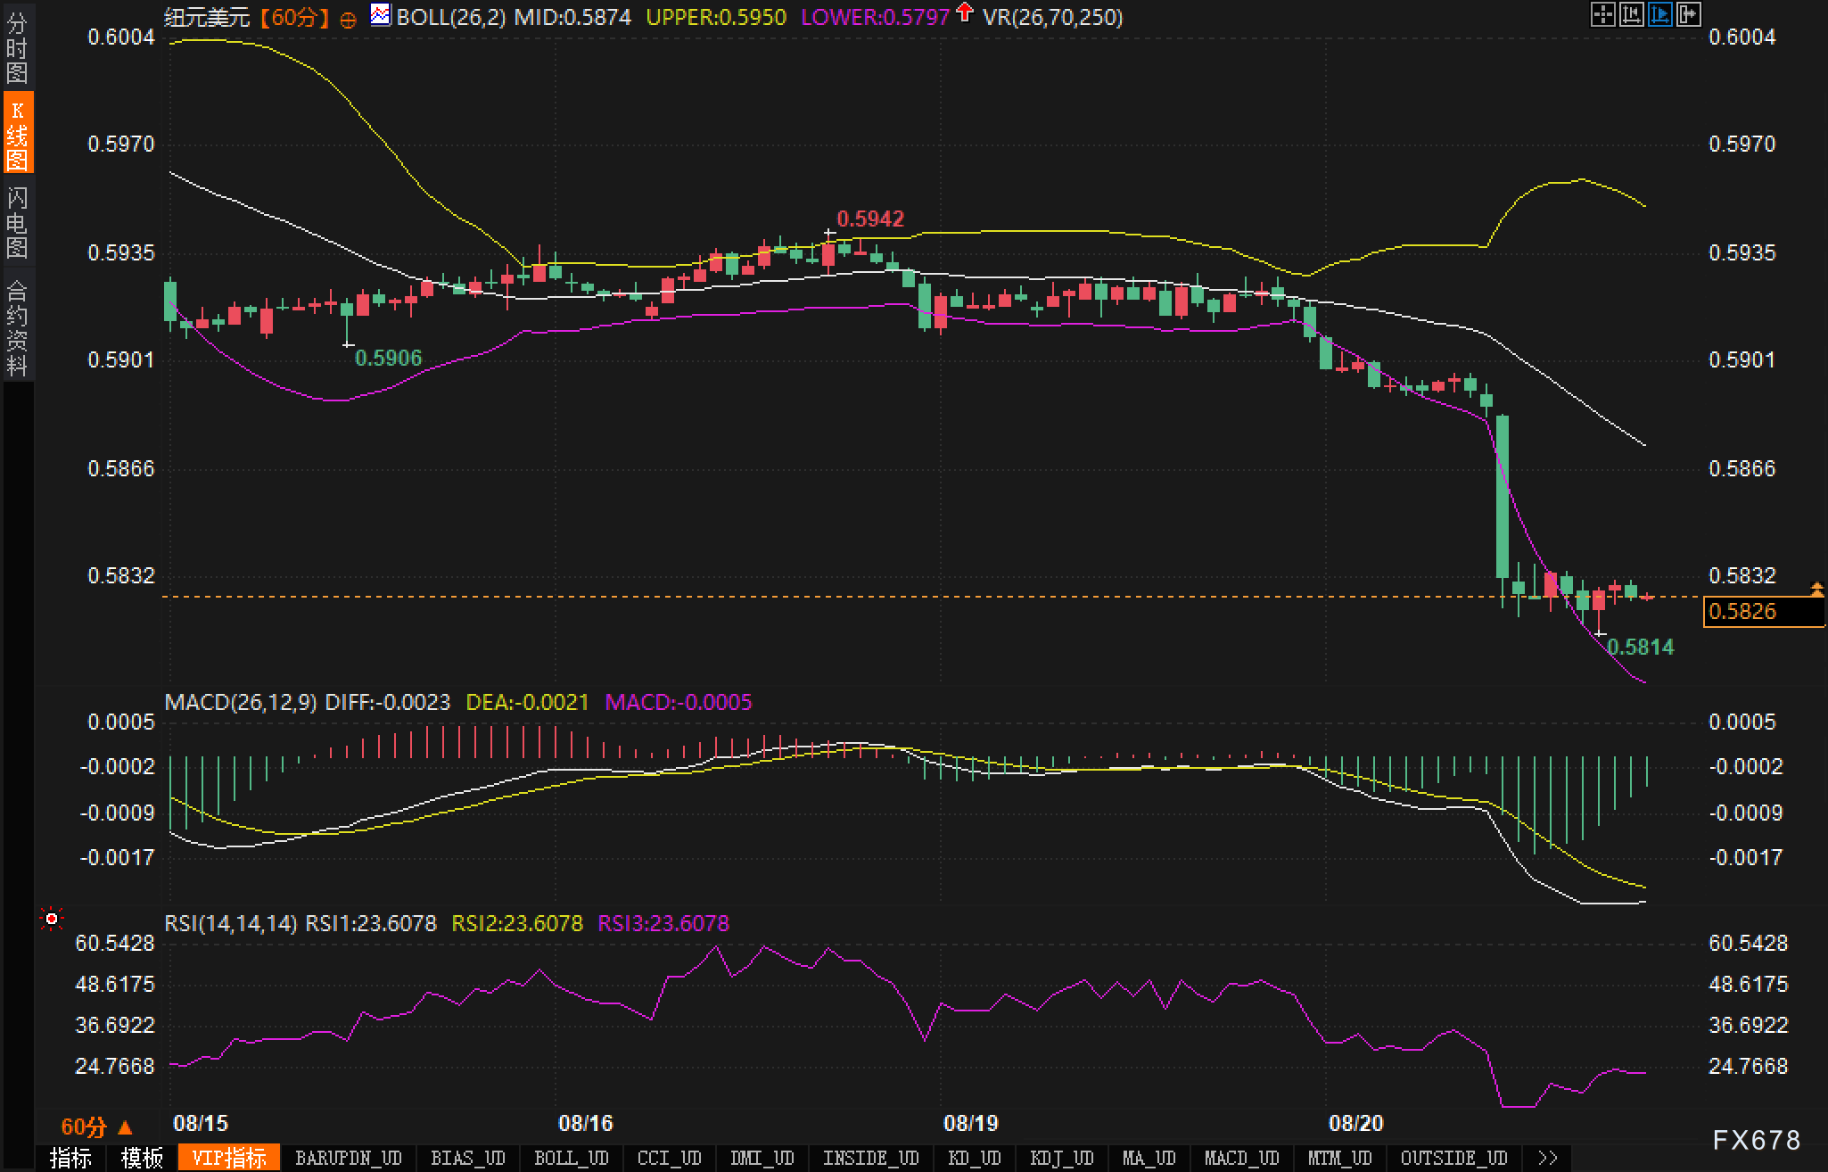1828x1172 pixels.
Task: Switch to 分时图 view in sidebar
Action: tap(17, 48)
